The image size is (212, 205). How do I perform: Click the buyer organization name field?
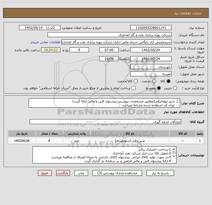coord(110,35)
